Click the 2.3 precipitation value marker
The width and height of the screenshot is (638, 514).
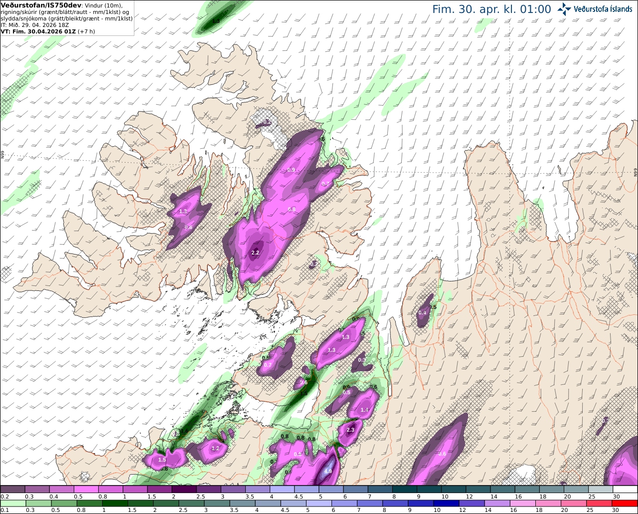tap(350, 430)
